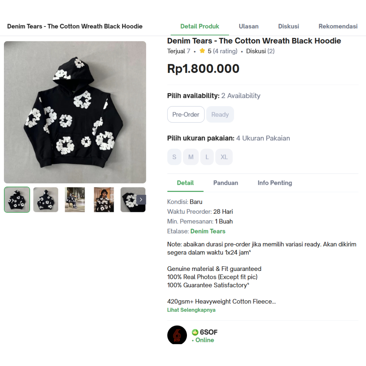Select the Ready availability option
The height and width of the screenshot is (366, 366).
pos(220,114)
